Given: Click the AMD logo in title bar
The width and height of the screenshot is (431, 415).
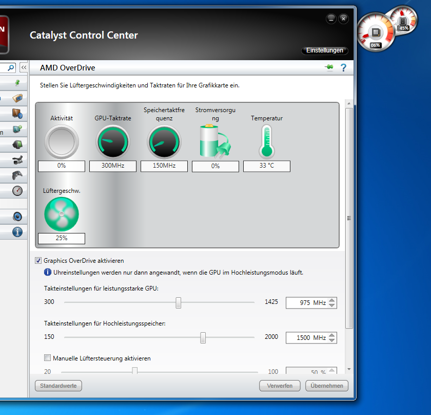Looking at the screenshot, I should (4, 34).
